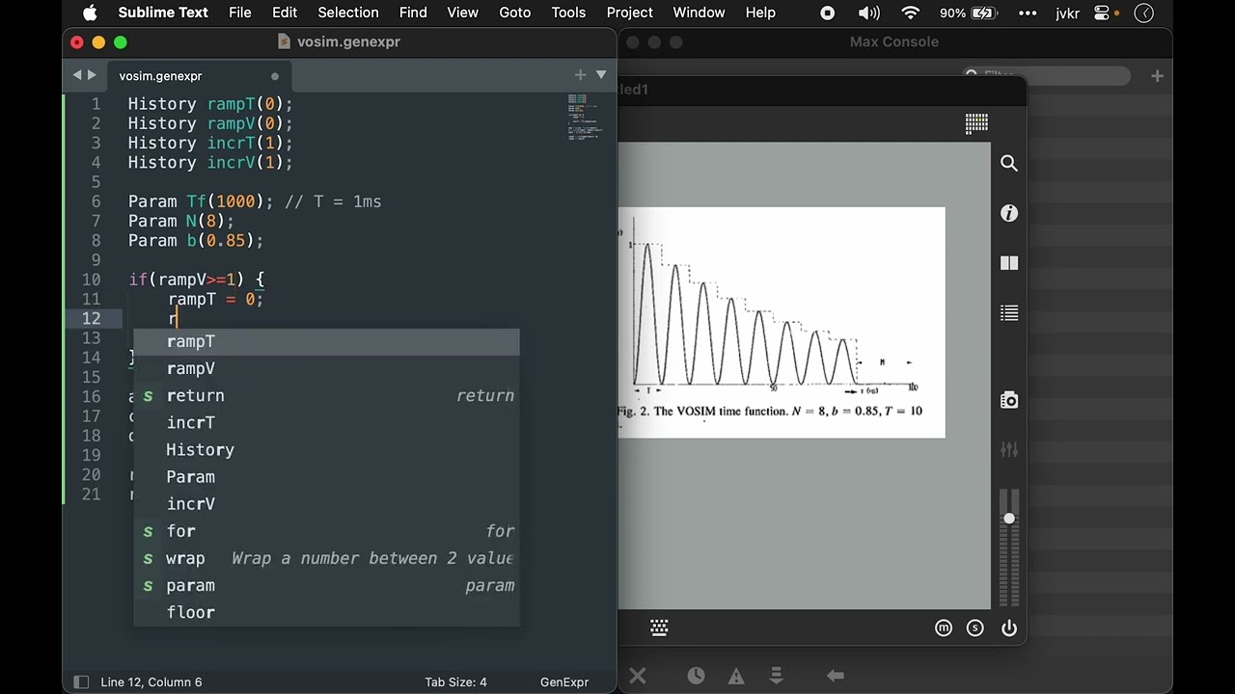Viewport: 1235px width, 694px height.
Task: Open the Max mixer sliders icon
Action: [1009, 450]
